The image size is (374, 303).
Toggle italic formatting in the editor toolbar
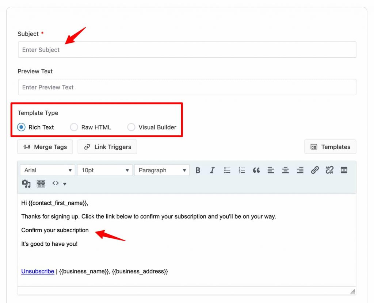click(x=212, y=170)
